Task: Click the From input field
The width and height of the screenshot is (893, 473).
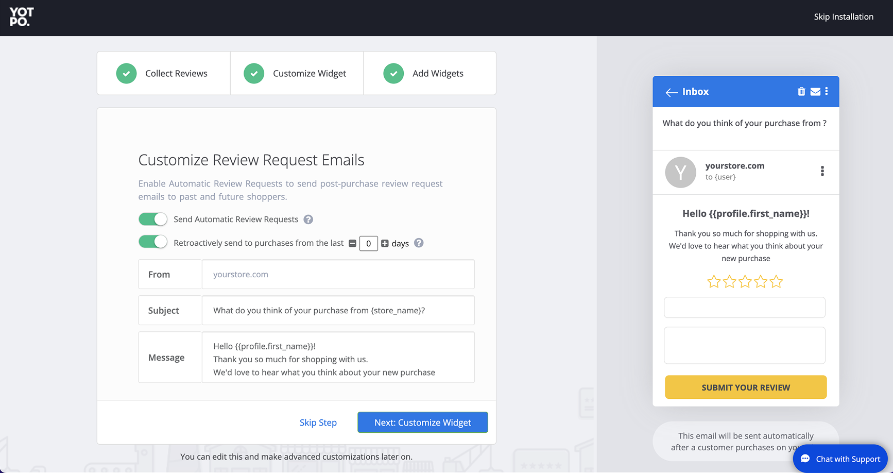Action: [x=338, y=274]
